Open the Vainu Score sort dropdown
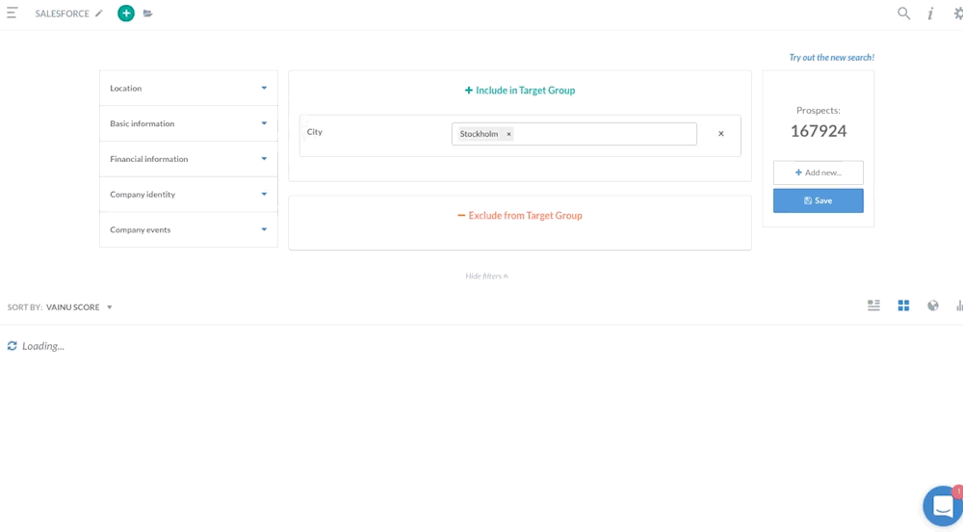The width and height of the screenshot is (963, 532). click(79, 307)
